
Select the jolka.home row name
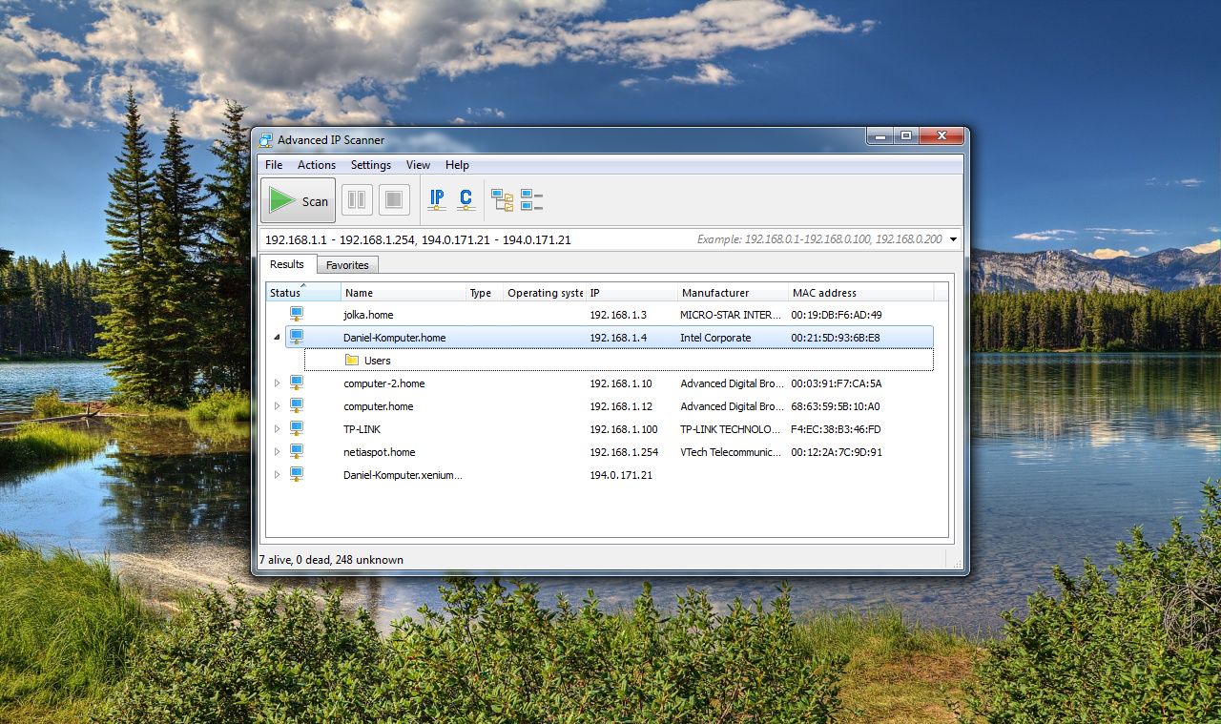pos(368,315)
